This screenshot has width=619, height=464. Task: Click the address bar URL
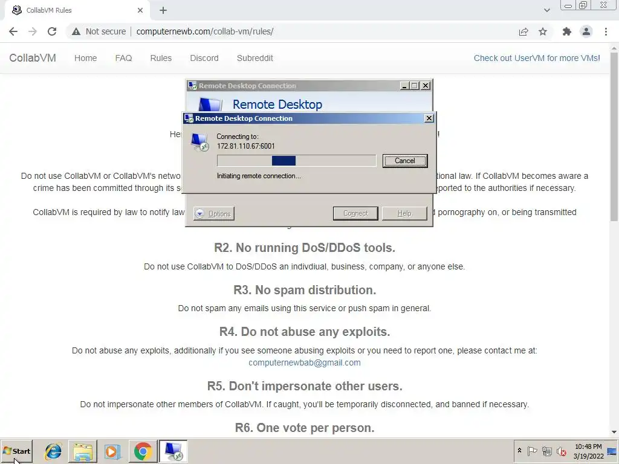[205, 31]
